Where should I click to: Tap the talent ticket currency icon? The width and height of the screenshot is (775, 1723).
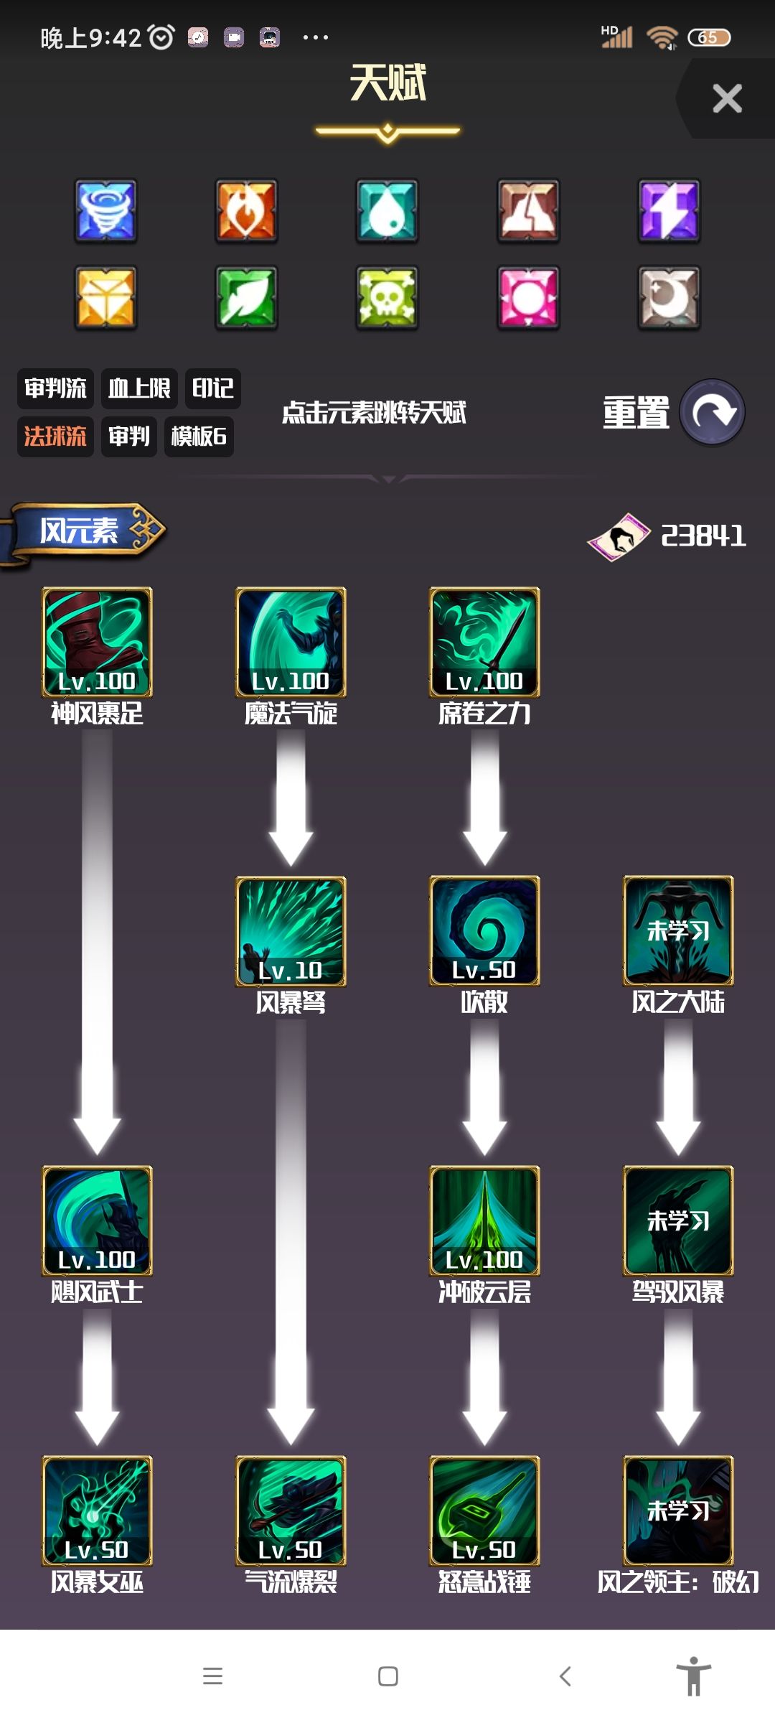[x=619, y=536]
